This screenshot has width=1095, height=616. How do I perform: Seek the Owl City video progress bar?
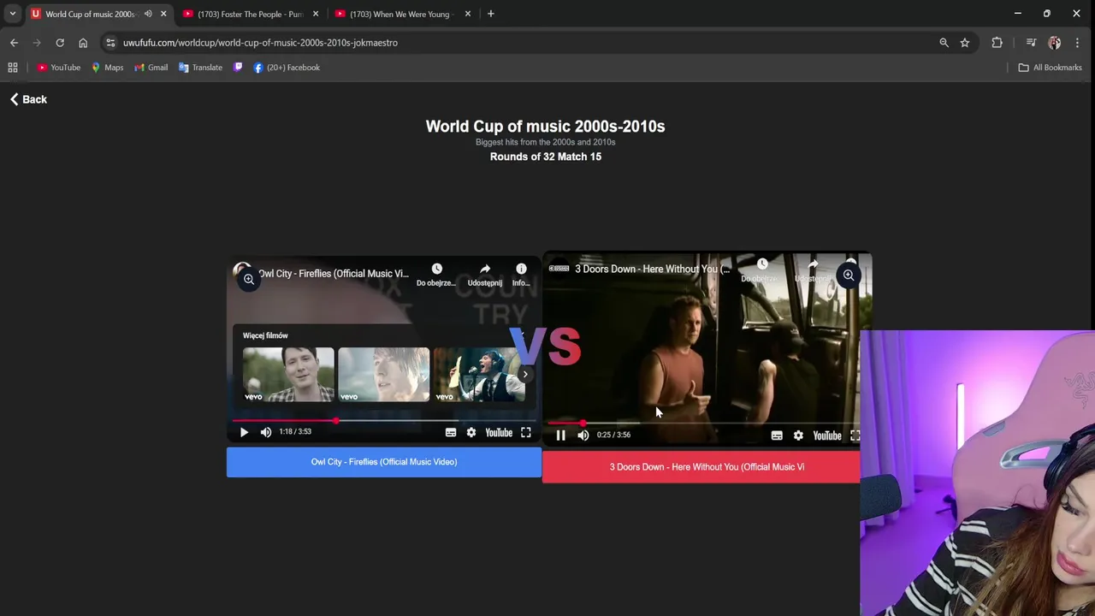(384, 421)
